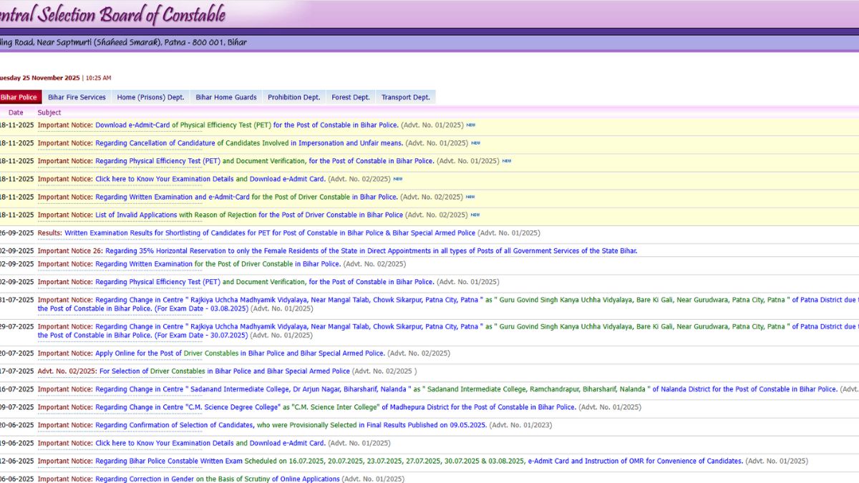The height and width of the screenshot is (483, 859).
Task: Switch to the Forest Dept. tab
Action: (x=351, y=97)
